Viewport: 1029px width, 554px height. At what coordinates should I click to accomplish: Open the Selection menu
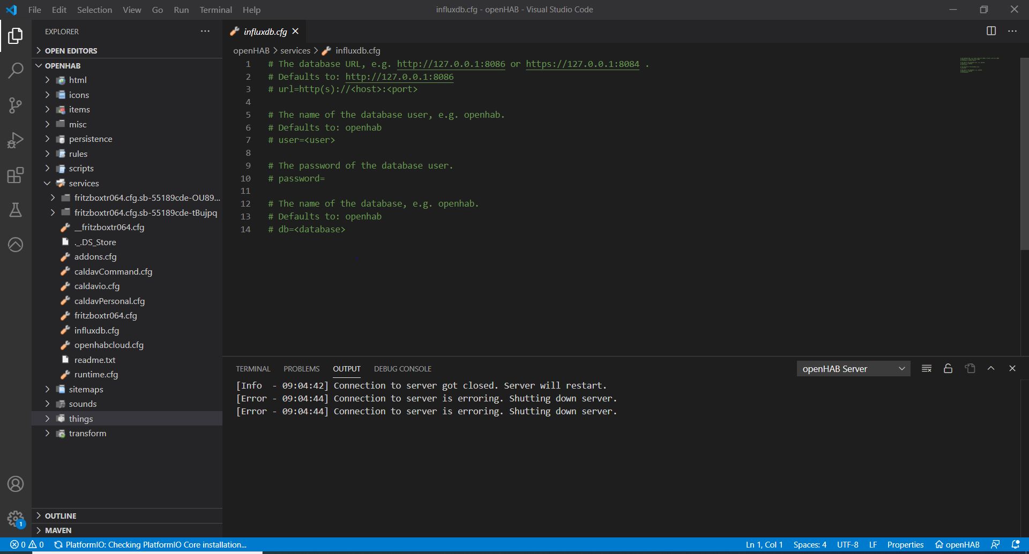pyautogui.click(x=94, y=10)
